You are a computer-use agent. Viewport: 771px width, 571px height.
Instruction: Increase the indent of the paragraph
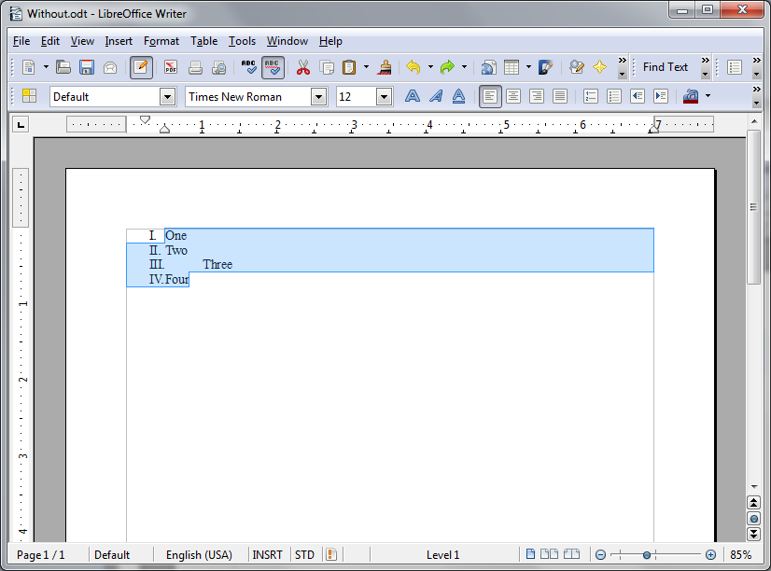pyautogui.click(x=661, y=96)
